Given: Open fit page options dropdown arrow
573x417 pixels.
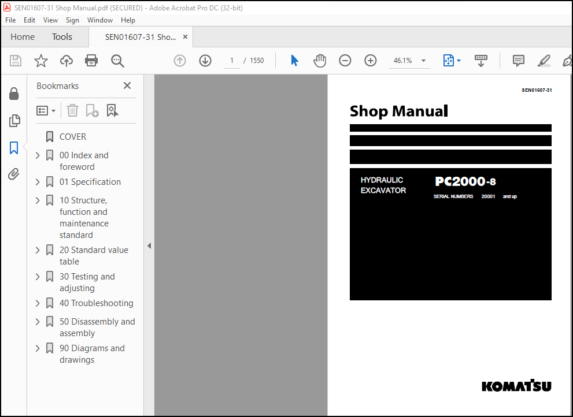Looking at the screenshot, I should pos(459,61).
